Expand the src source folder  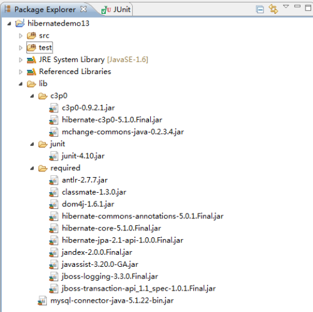click(21, 36)
